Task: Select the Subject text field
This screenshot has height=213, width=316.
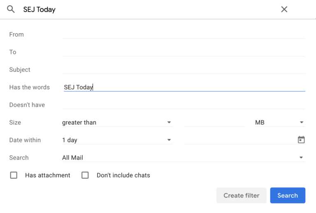Action: point(184,69)
